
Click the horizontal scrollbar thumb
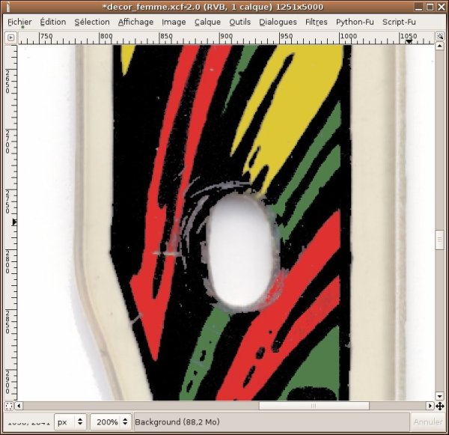(314, 406)
